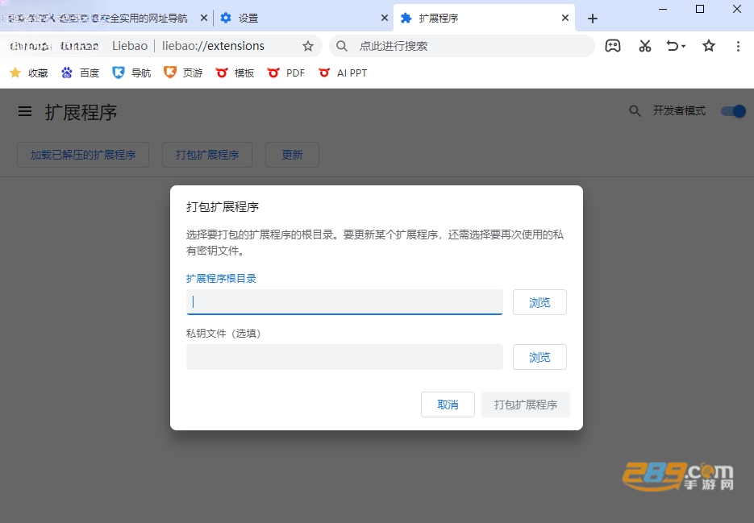Open the three-dot browser menu
754x523 pixels.
[x=738, y=46]
